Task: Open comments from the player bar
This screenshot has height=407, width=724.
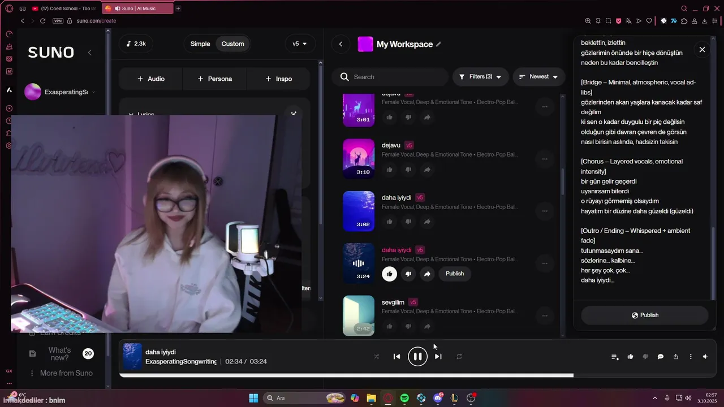Action: pos(660,357)
